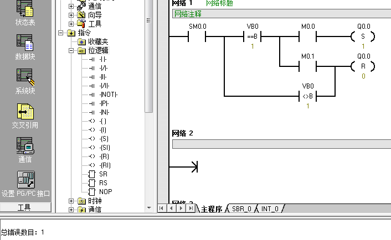
Task: Click the 网络注释 comment field in network 1
Action: tap(281, 14)
